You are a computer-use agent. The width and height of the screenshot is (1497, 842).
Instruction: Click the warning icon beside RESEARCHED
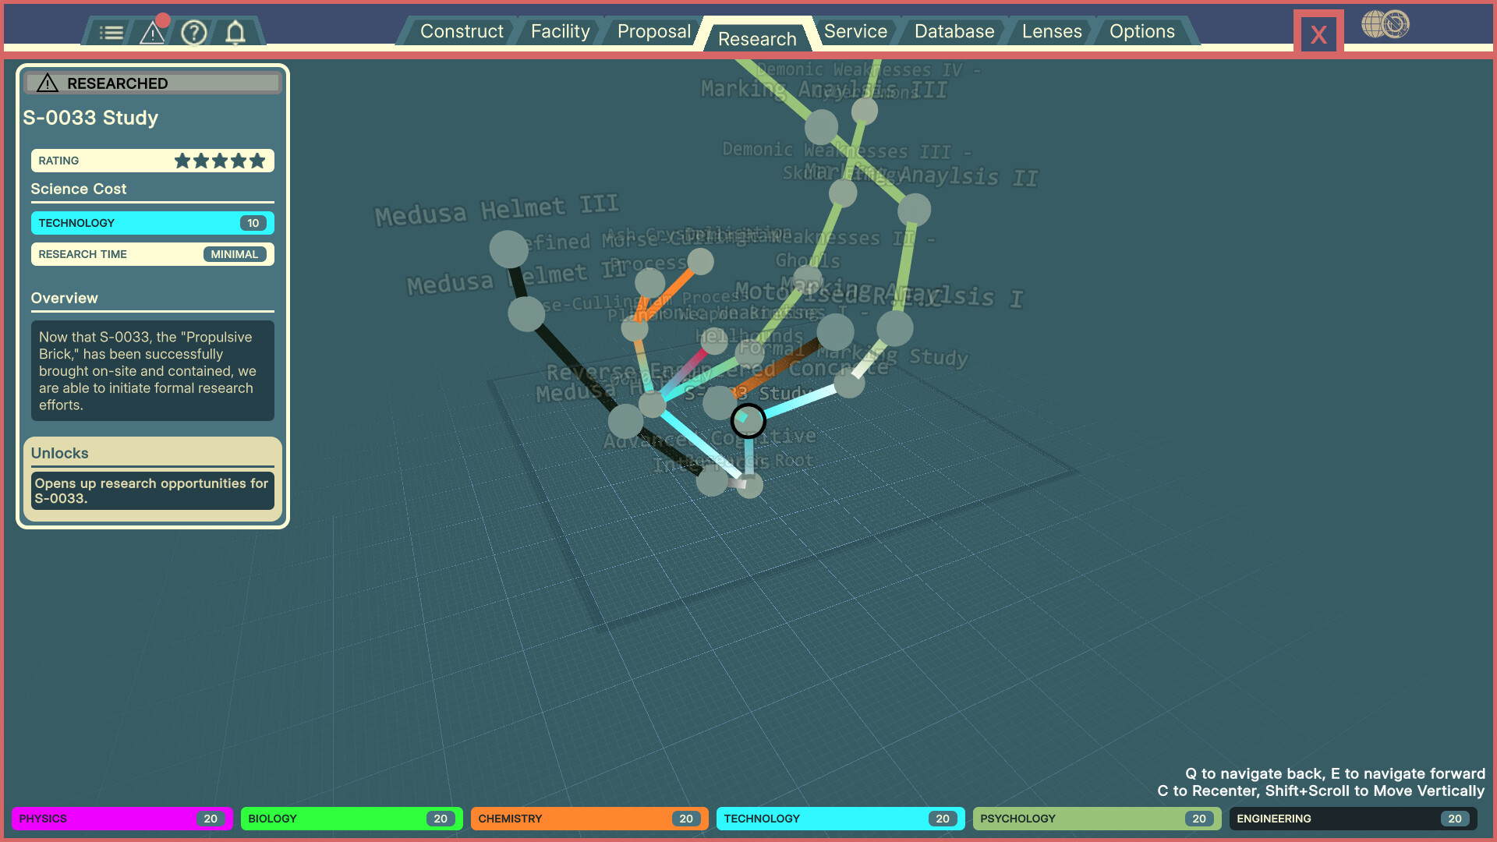[48, 83]
